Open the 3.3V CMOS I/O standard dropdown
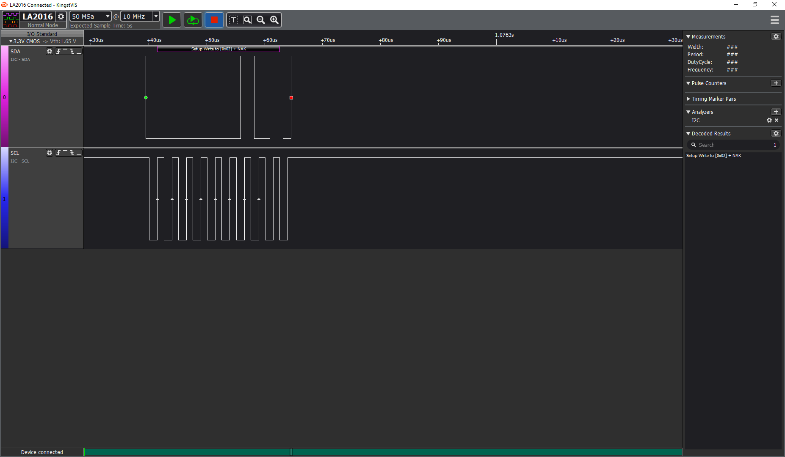The height and width of the screenshot is (457, 785). click(x=42, y=41)
